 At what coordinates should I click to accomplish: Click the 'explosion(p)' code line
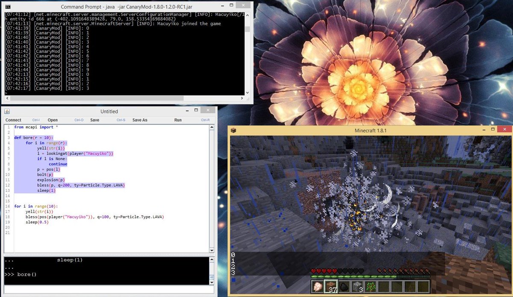tap(51, 180)
